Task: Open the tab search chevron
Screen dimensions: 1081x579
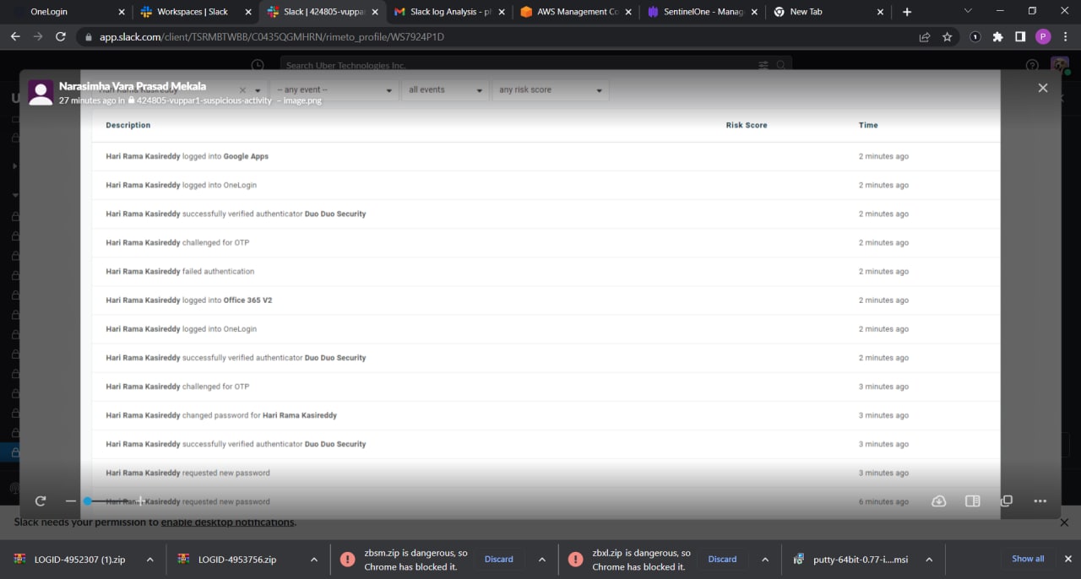Action: coord(968,11)
